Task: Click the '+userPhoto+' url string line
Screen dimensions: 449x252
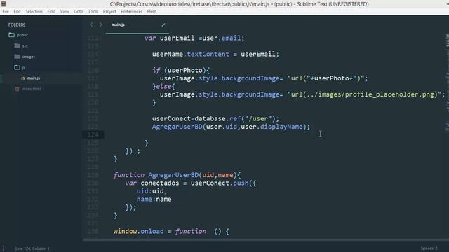Action: (264, 78)
